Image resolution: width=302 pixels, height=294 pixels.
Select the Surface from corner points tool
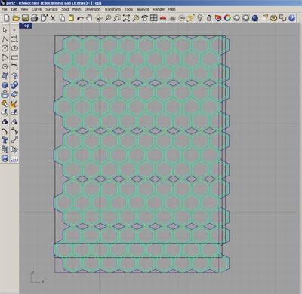(5, 76)
